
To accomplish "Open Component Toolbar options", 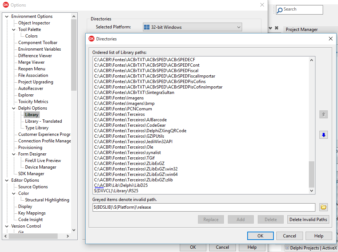I will [x=38, y=43].
